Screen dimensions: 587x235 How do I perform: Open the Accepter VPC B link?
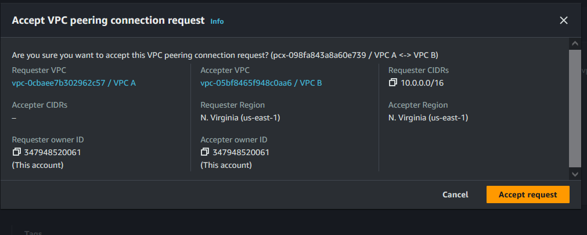tap(261, 83)
